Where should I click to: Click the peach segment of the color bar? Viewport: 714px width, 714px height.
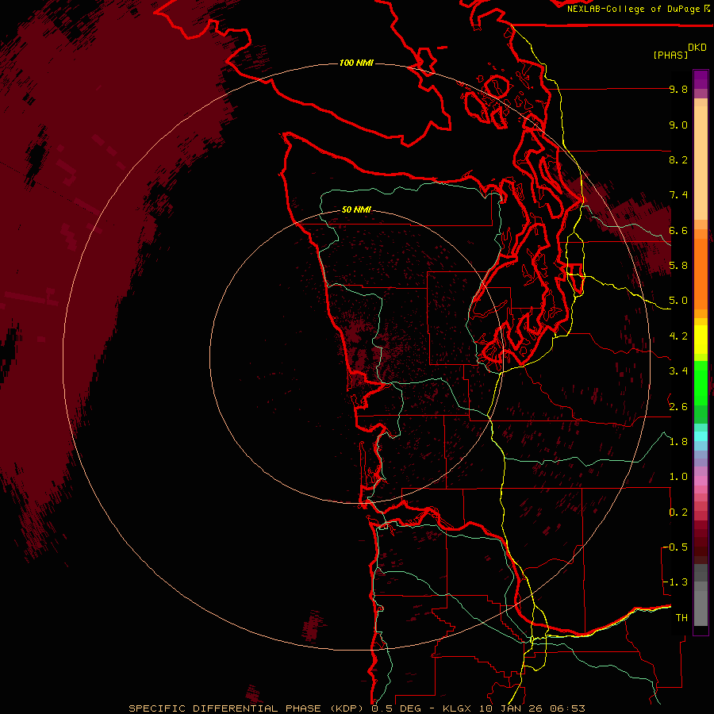701,163
